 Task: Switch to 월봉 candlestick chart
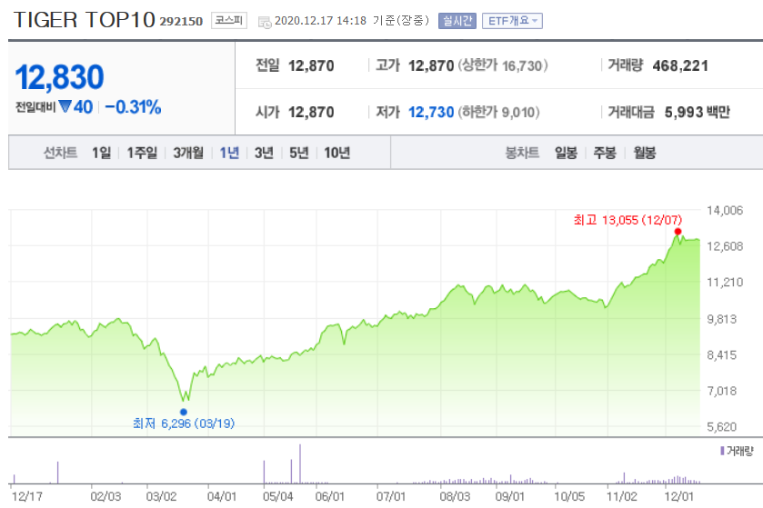pyautogui.click(x=644, y=154)
